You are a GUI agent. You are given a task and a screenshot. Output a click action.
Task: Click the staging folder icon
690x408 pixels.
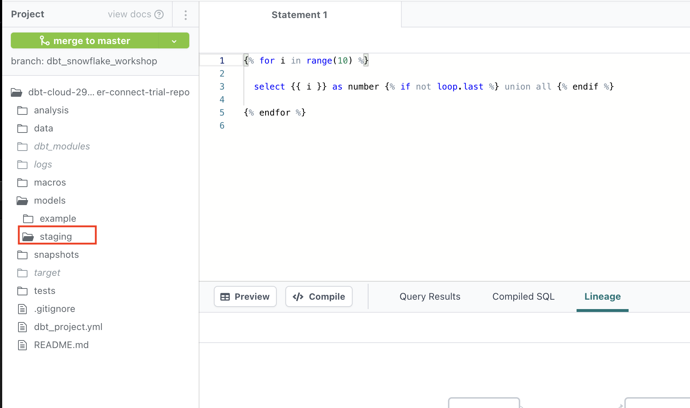[28, 237]
